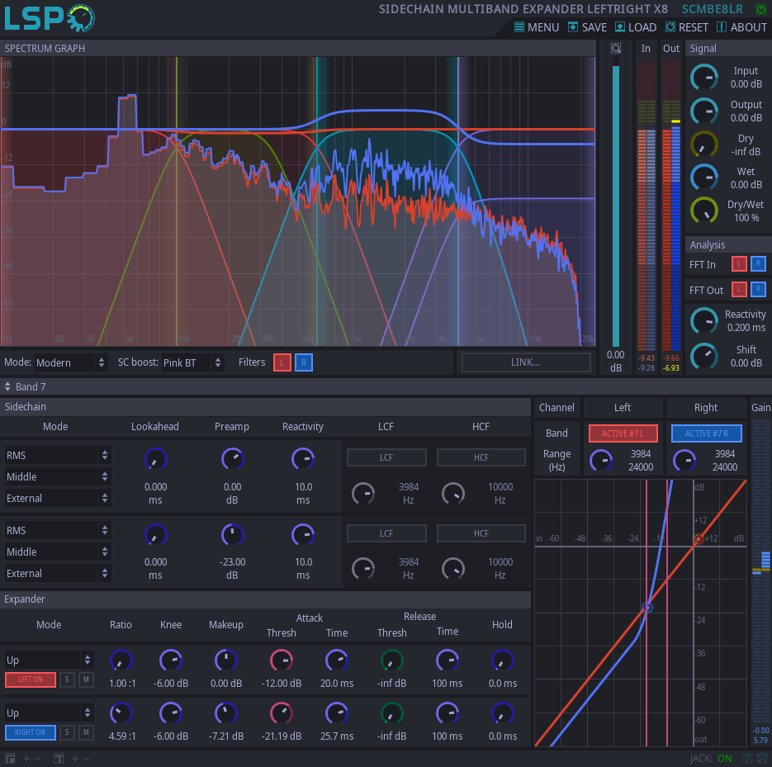Open the Mode Modern dropdown
772x767 pixels.
70,362
